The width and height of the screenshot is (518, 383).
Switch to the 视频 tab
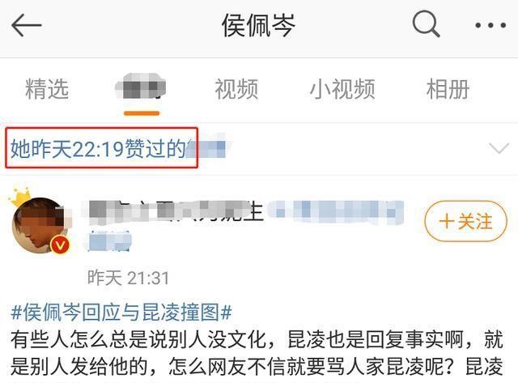click(236, 89)
